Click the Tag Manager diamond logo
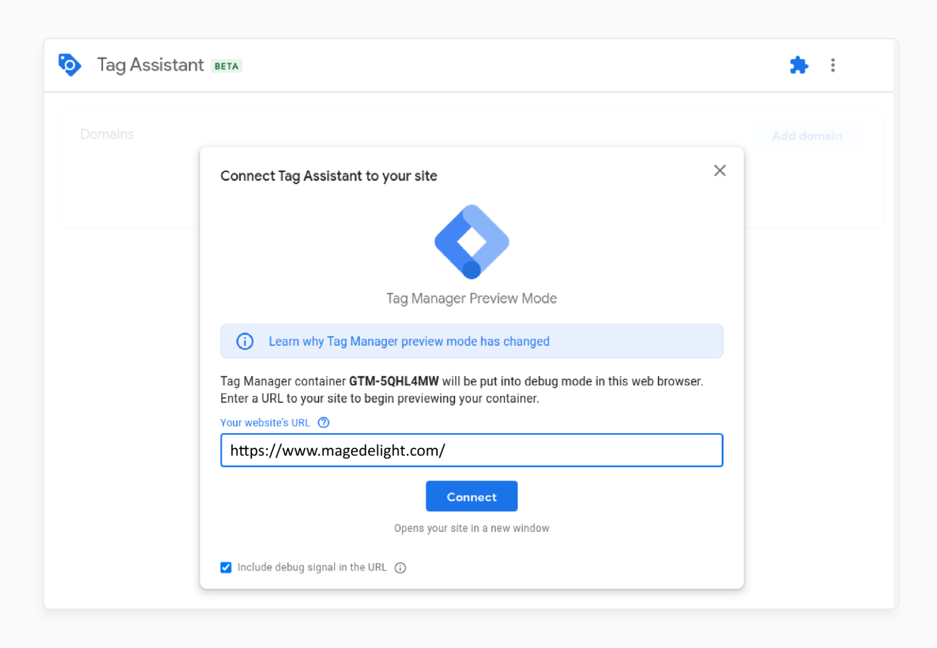Image resolution: width=937 pixels, height=648 pixels. coord(472,241)
